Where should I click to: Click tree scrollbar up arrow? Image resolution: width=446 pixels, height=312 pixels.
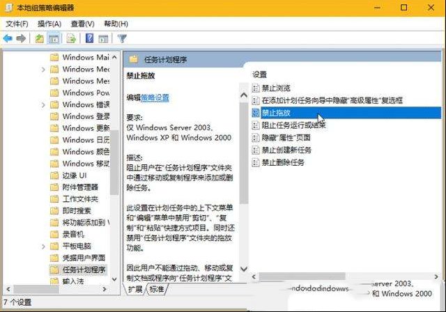point(114,57)
